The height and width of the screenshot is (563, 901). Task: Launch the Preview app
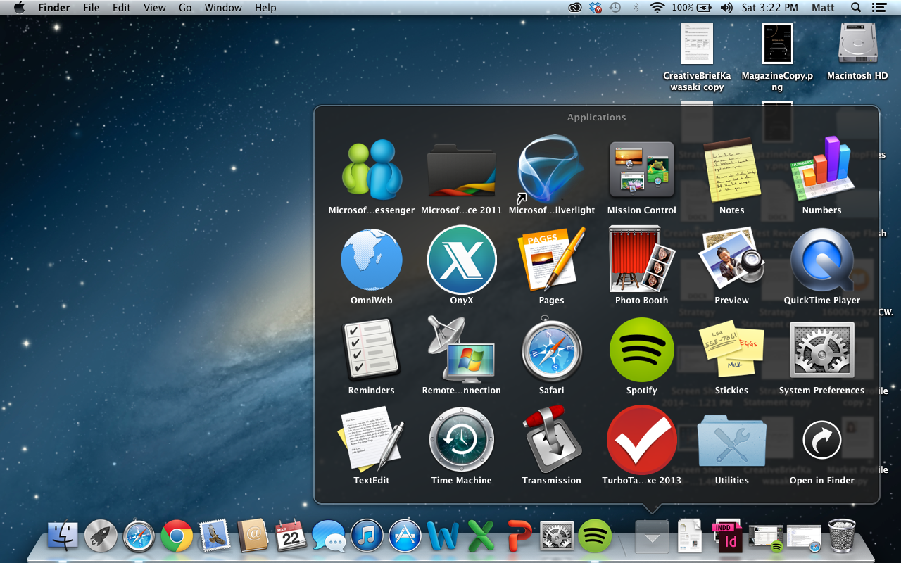tap(732, 260)
